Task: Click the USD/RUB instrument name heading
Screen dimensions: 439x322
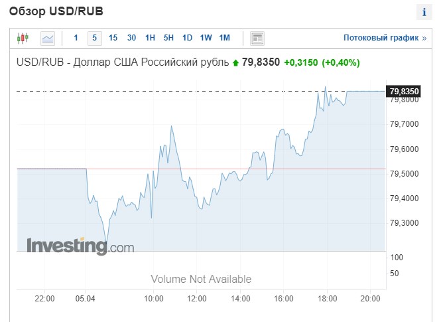Action: pyautogui.click(x=123, y=62)
